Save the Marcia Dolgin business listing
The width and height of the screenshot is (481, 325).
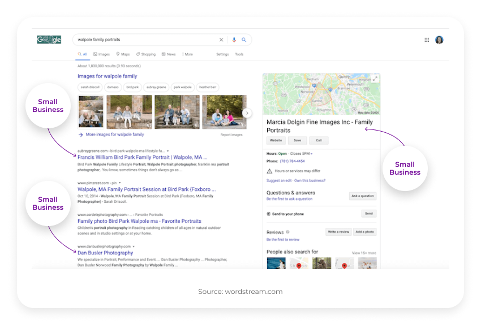(297, 140)
